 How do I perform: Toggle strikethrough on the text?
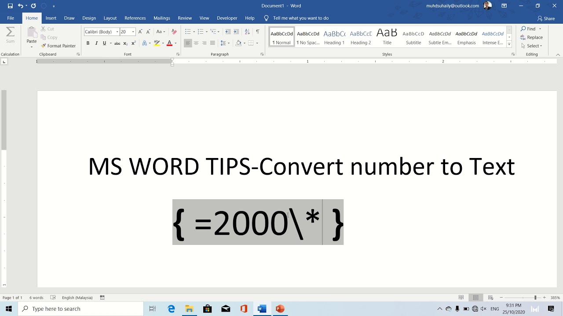click(117, 43)
